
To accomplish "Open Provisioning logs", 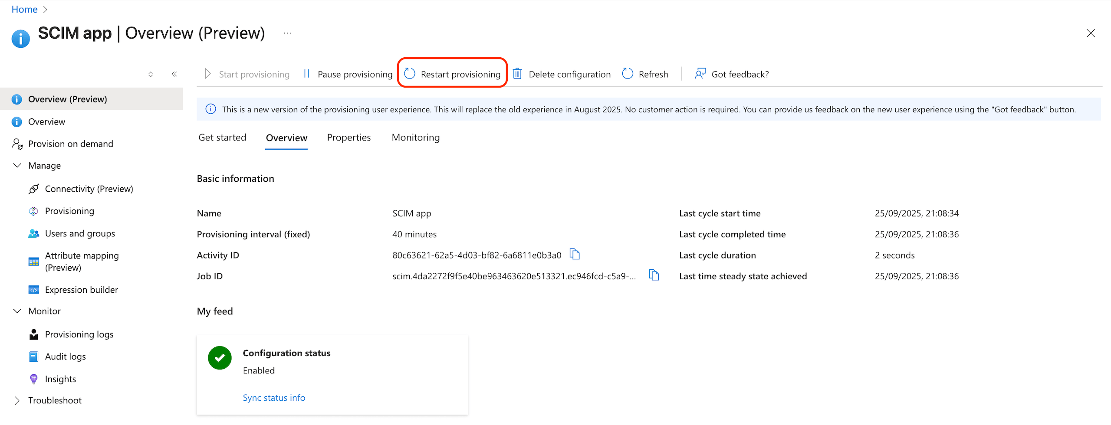I will point(79,334).
